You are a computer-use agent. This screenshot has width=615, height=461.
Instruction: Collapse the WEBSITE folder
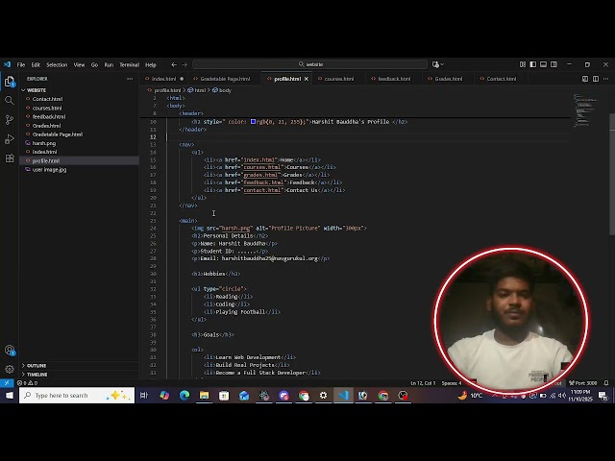[x=79, y=90]
